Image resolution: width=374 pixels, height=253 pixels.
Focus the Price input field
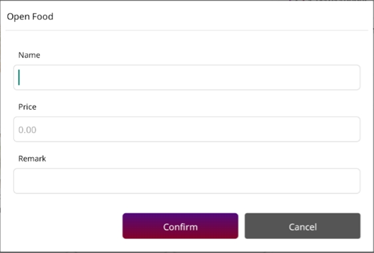point(187,129)
